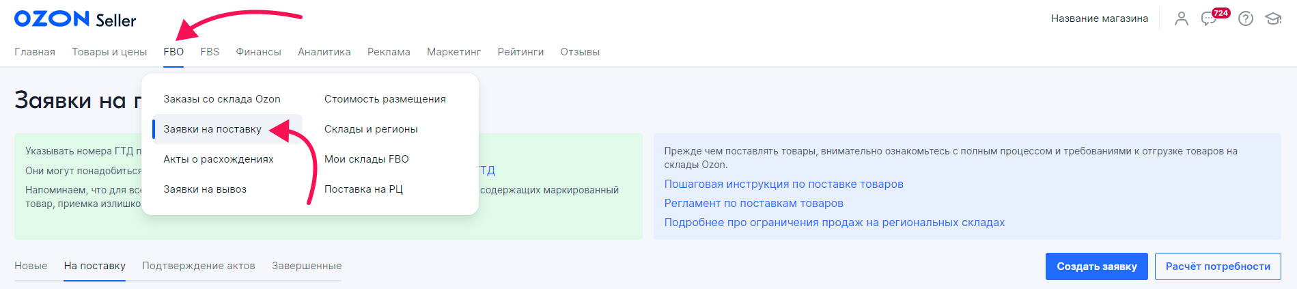This screenshot has width=1297, height=289.
Task: Click Расчёт потребности button
Action: (x=1218, y=266)
